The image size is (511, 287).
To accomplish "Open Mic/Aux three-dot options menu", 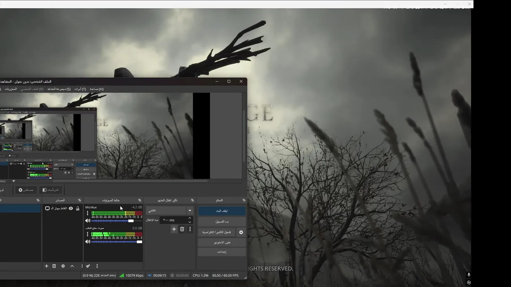I will 87,213.
